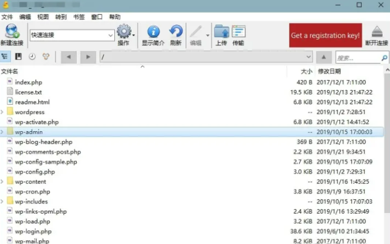Select the wp-content folder row

192,182
